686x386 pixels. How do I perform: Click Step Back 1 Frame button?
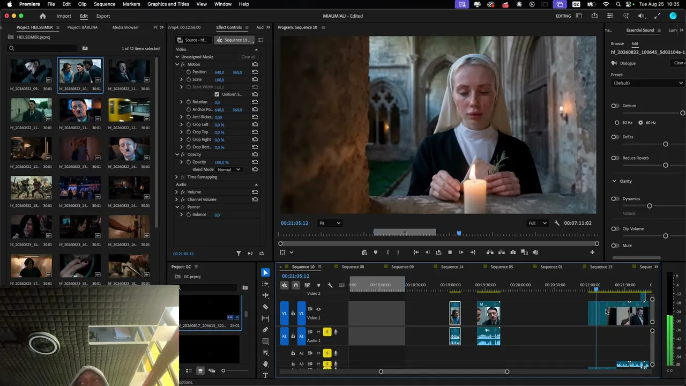pyautogui.click(x=427, y=252)
